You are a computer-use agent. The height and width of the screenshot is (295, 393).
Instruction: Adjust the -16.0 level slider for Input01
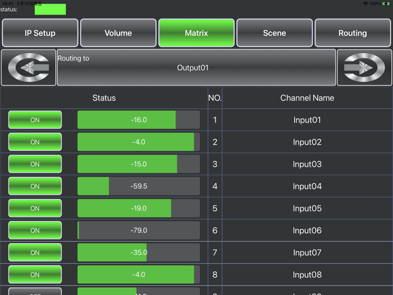139,120
